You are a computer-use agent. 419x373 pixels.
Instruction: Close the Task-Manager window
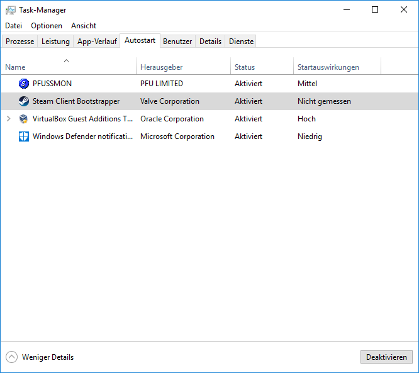(404, 10)
